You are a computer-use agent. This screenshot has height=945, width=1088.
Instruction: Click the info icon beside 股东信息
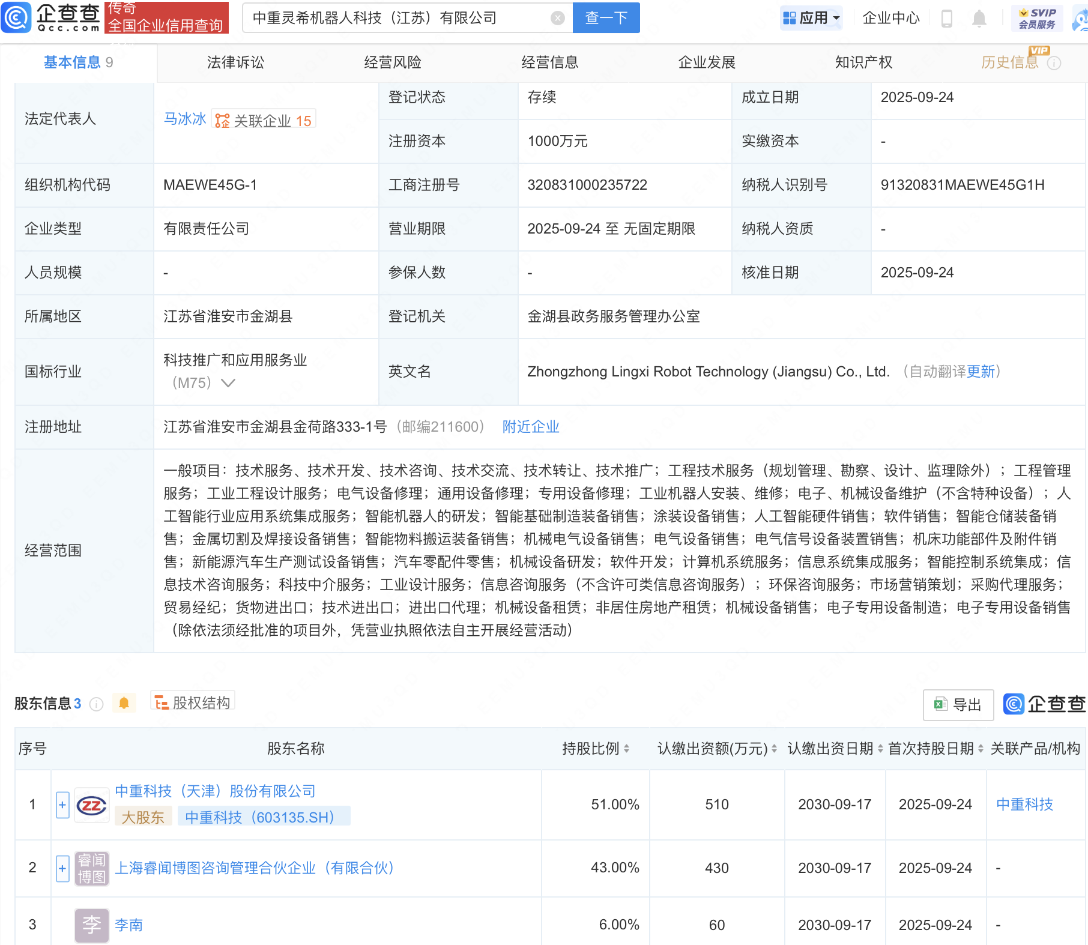click(x=96, y=704)
